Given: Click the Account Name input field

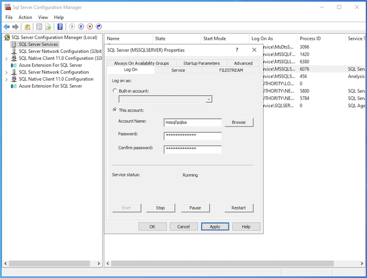Looking at the screenshot, I should [x=193, y=122].
